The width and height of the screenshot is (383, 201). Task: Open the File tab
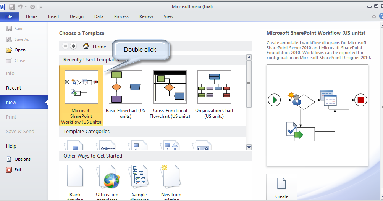[x=9, y=16]
